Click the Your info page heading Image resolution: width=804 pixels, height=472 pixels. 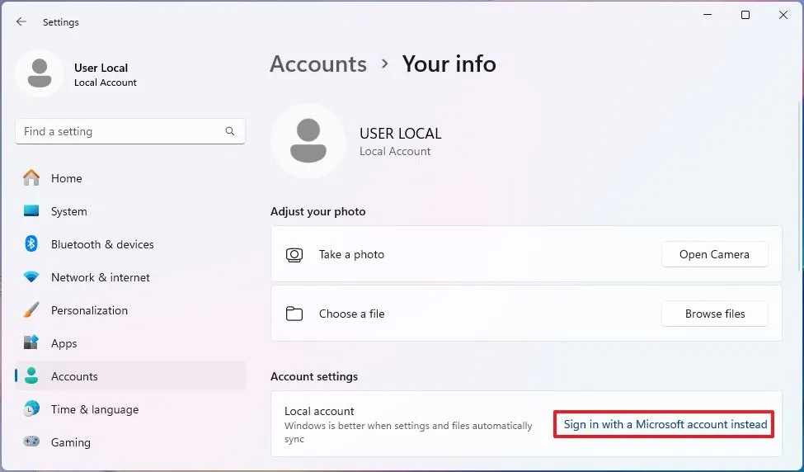coord(449,64)
